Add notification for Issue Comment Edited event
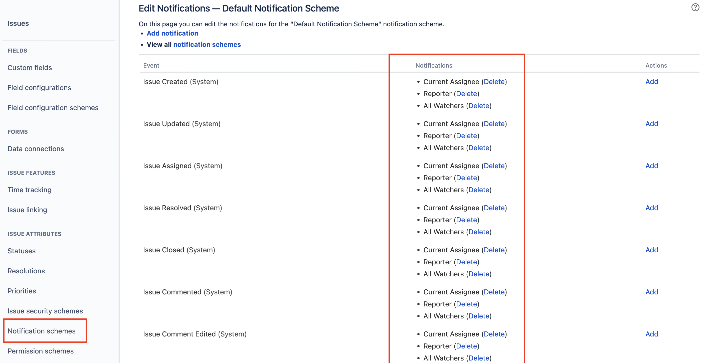Image resolution: width=715 pixels, height=363 pixels. pyautogui.click(x=652, y=334)
